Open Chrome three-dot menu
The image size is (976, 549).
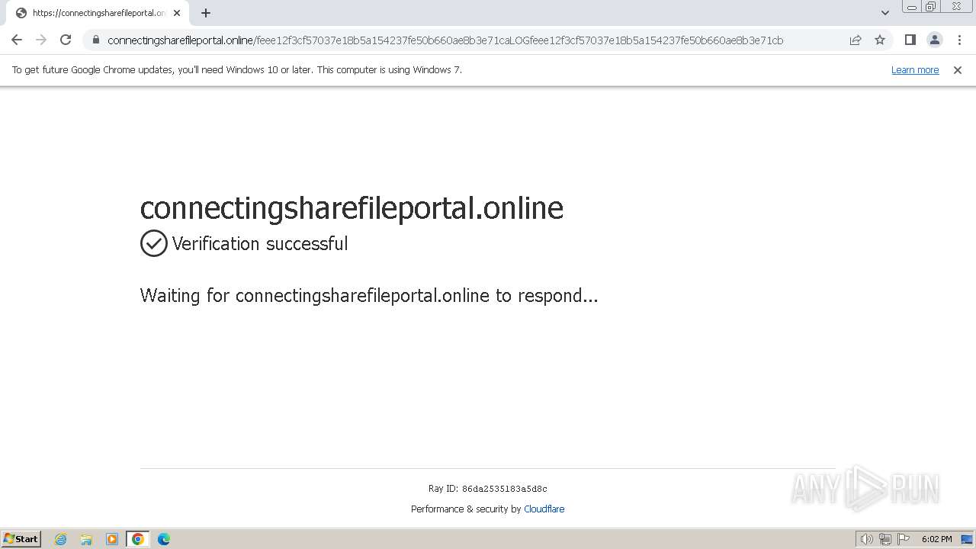[959, 40]
